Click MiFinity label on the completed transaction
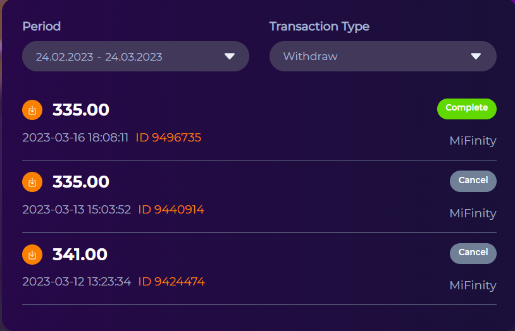Image resolution: width=515 pixels, height=331 pixels. coord(473,141)
